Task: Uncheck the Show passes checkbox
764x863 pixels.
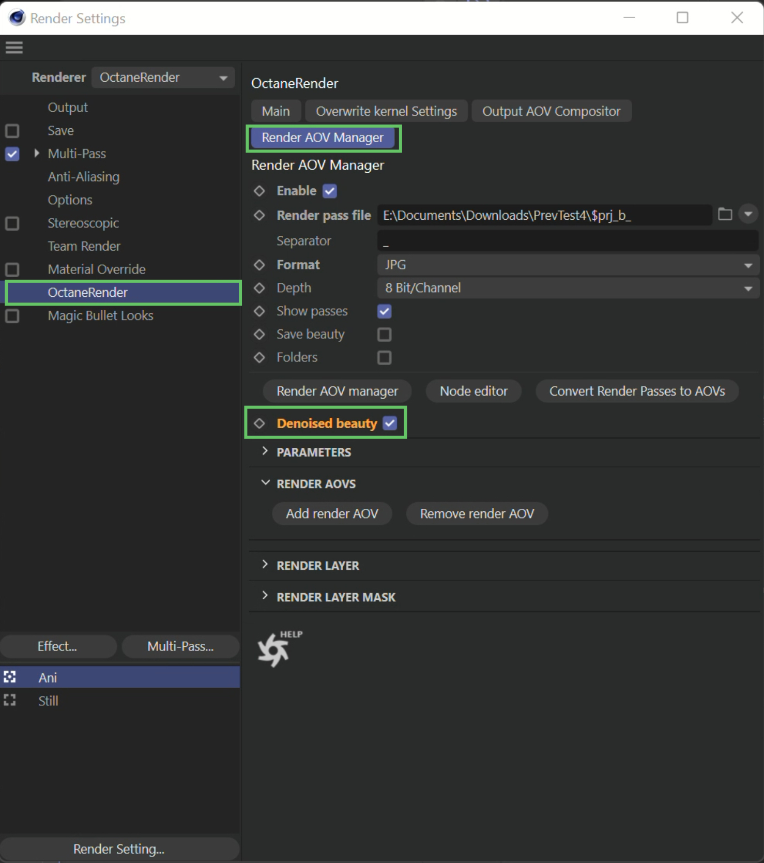Action: pos(384,311)
